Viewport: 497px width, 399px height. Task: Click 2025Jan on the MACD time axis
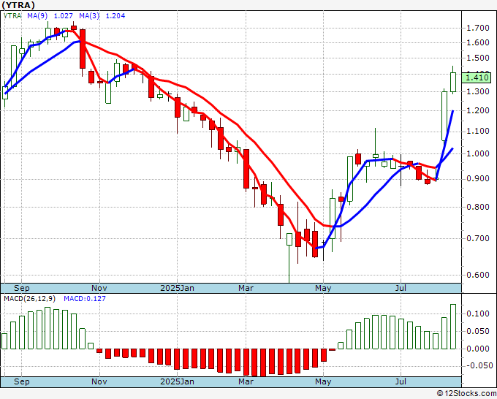click(x=177, y=381)
